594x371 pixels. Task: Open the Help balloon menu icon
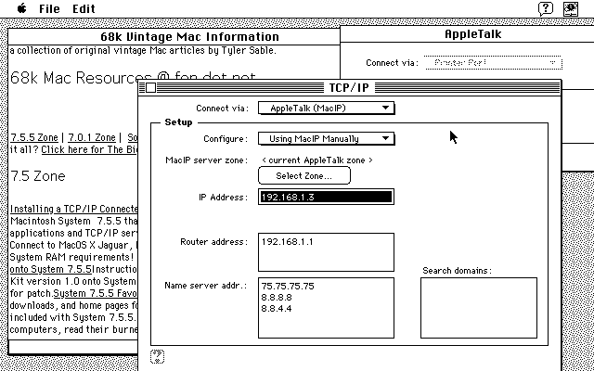pos(546,8)
